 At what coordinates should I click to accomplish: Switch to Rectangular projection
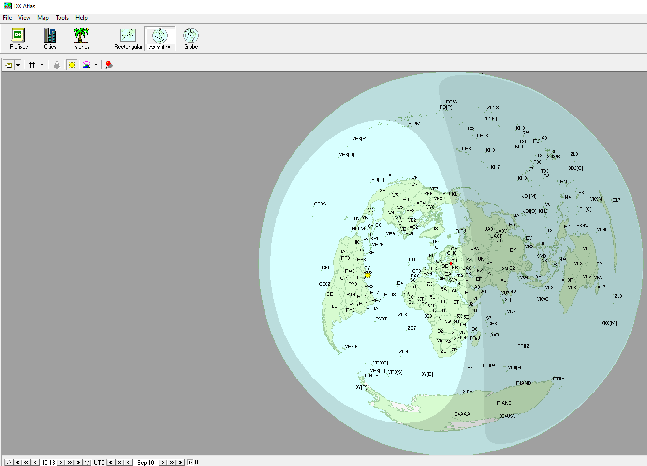coord(128,39)
